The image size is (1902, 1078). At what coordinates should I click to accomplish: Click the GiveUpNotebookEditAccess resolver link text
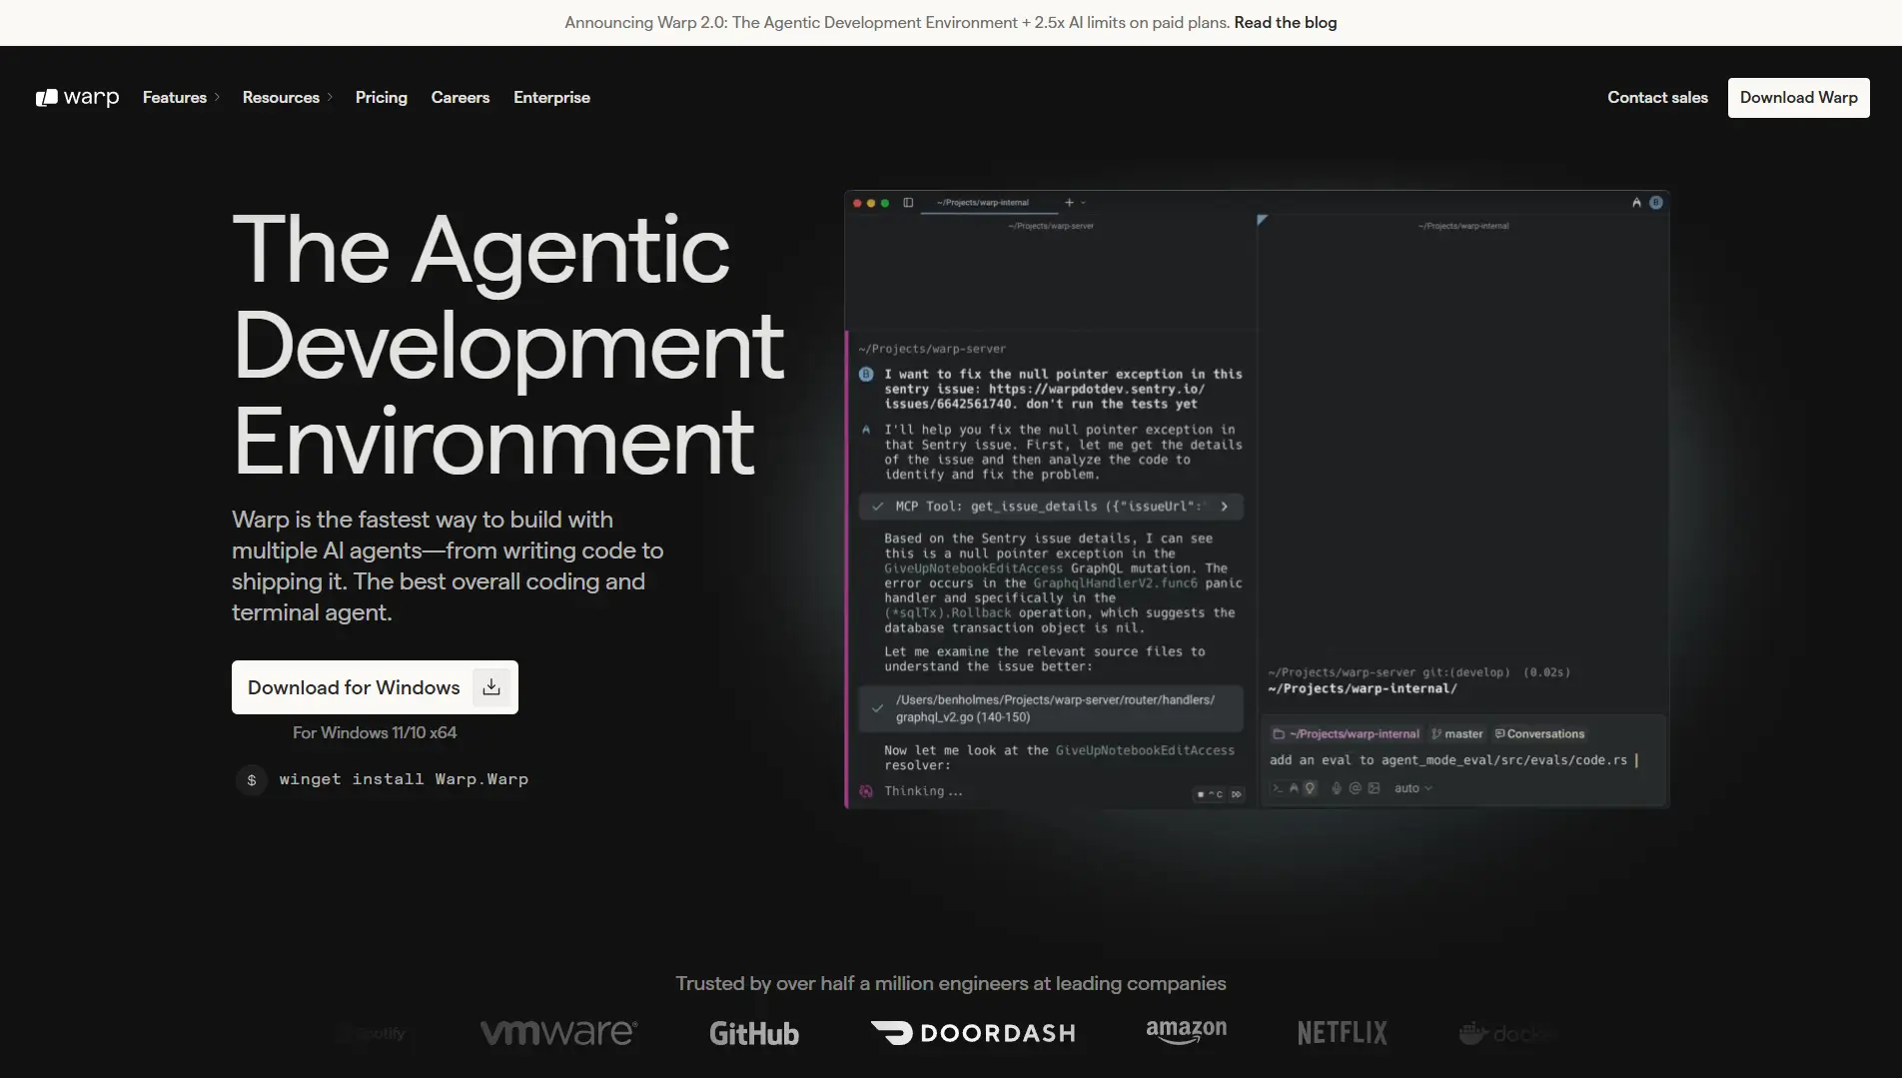click(1145, 750)
